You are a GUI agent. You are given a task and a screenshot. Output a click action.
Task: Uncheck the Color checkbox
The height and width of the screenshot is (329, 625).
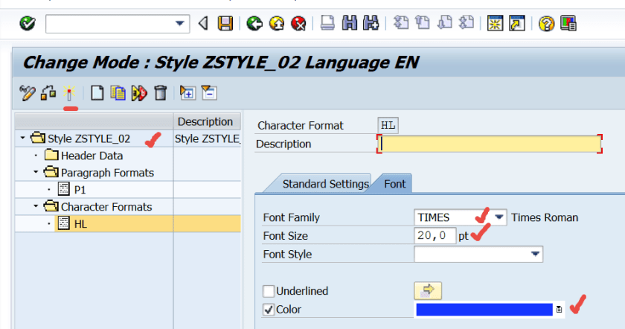point(269,310)
